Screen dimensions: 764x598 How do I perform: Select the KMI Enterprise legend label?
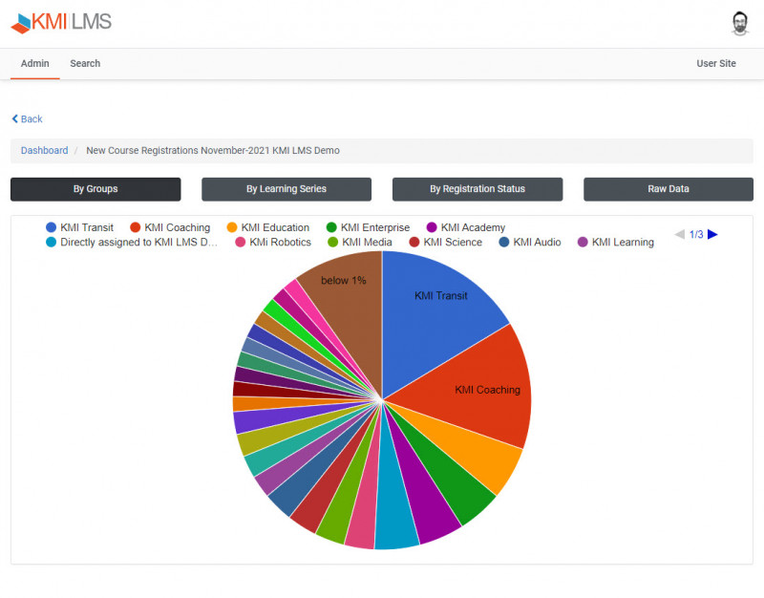(x=375, y=227)
